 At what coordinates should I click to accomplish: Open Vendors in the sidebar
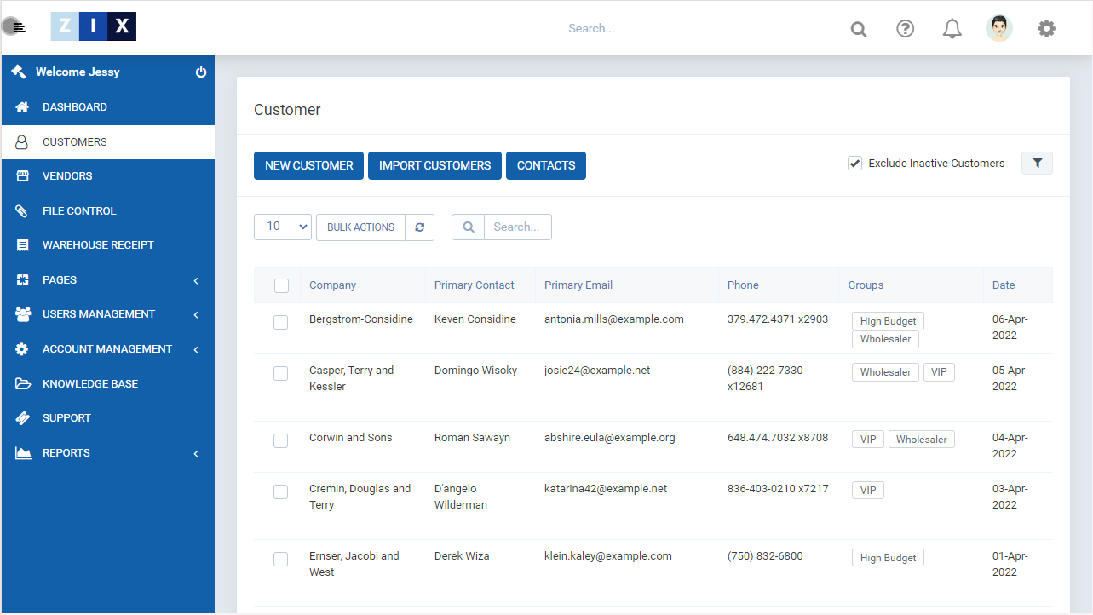[x=67, y=176]
